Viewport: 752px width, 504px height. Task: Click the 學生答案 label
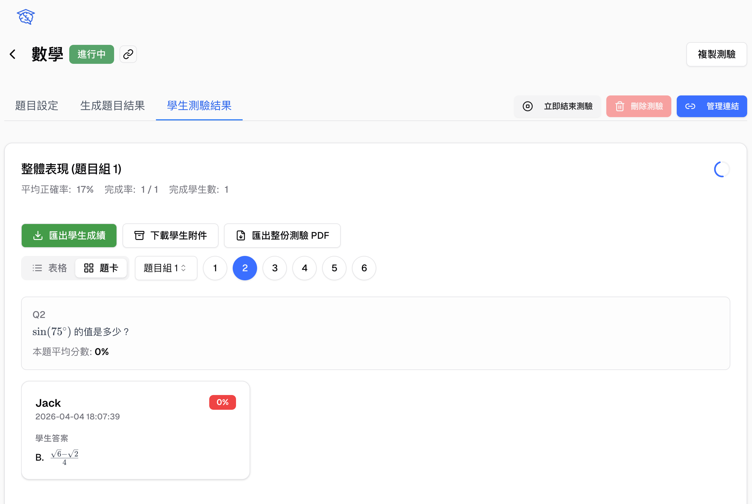[52, 438]
